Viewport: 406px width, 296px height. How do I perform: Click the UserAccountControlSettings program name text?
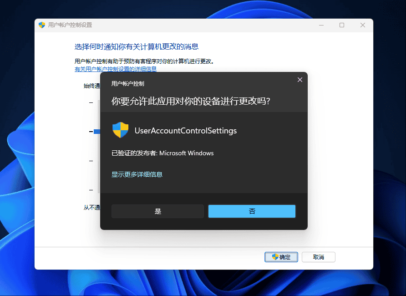(186, 131)
